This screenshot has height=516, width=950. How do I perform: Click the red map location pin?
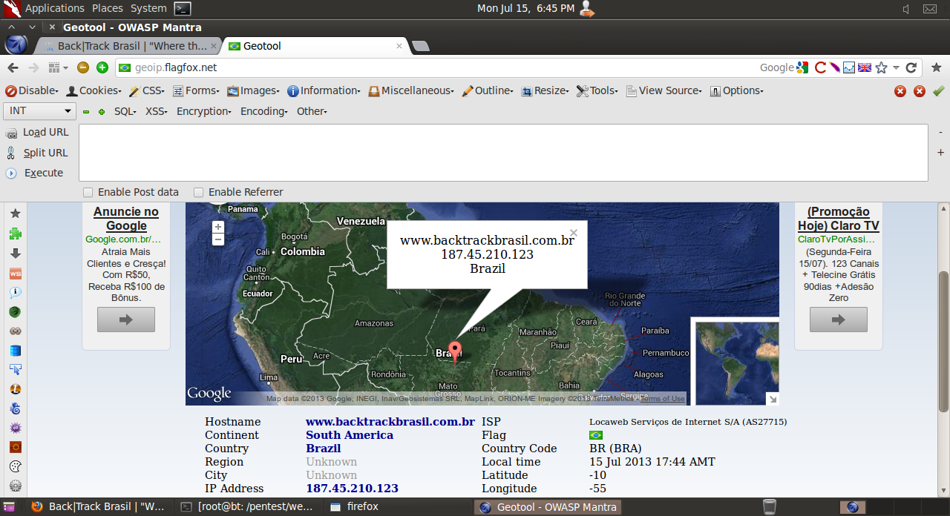[455, 351]
